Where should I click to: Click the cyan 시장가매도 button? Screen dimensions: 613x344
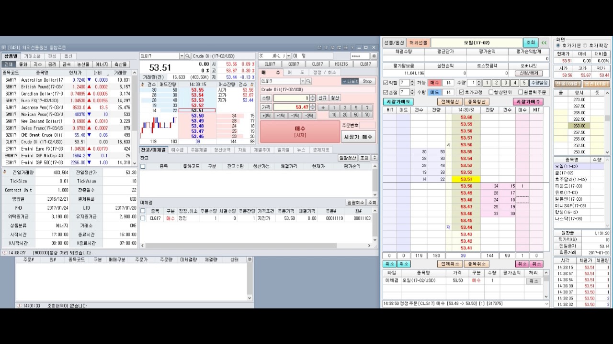point(398,102)
